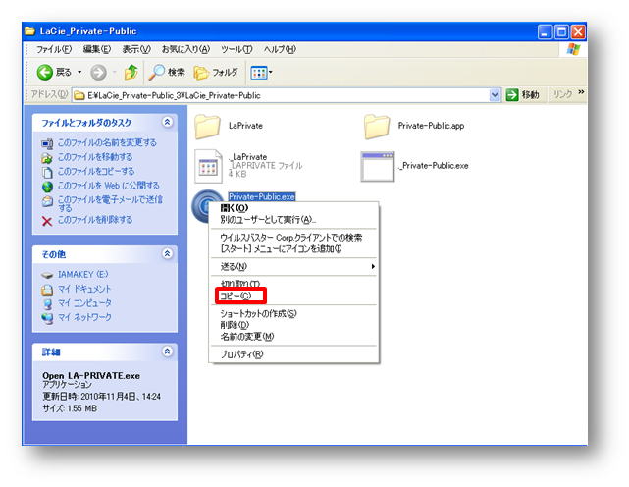629x487 pixels.
Task: Open the Back button history dropdown arrow
Action: tap(79, 73)
